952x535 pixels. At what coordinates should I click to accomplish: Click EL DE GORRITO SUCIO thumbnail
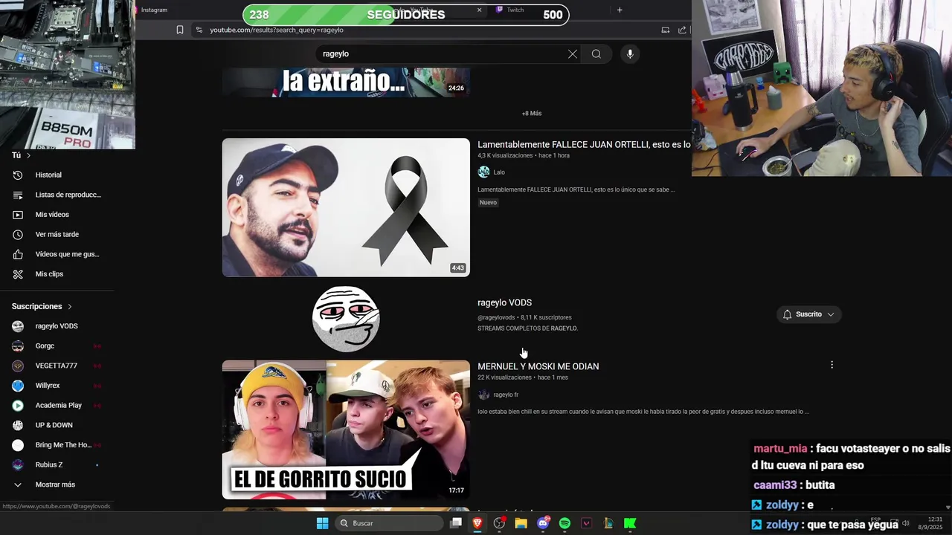pyautogui.click(x=346, y=429)
